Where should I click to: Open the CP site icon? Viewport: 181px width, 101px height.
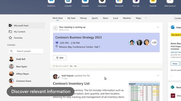point(173,96)
